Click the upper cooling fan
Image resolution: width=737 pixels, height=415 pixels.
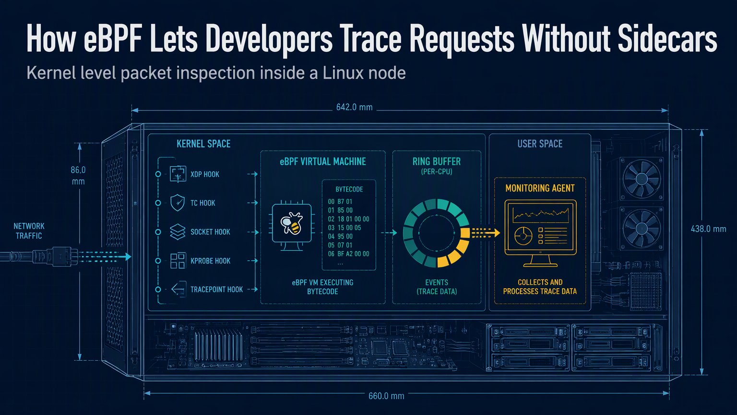[x=642, y=179]
